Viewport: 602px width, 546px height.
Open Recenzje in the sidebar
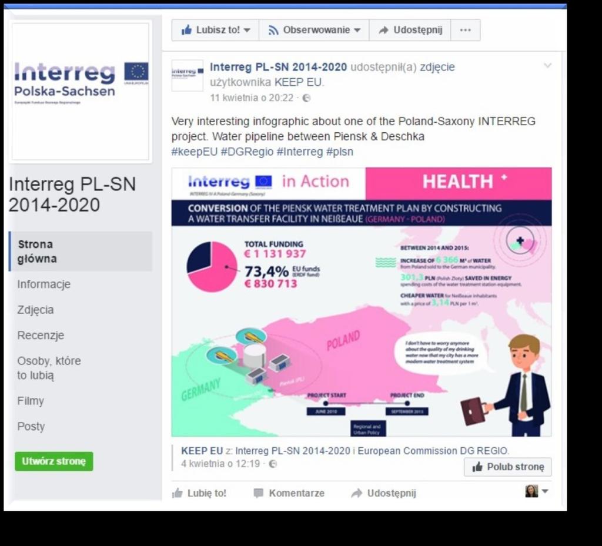point(41,336)
